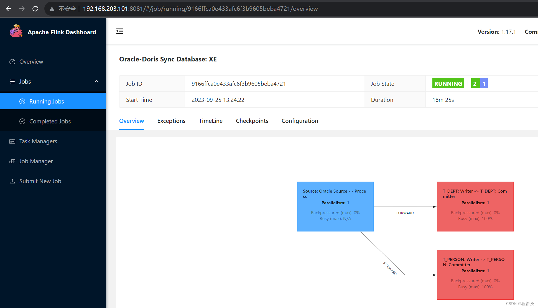The image size is (538, 308).
Task: Click the Apache Flink Dashboard title
Action: [x=62, y=32]
